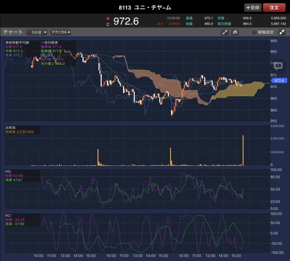Viewport: 290px width, 261px height.
Task: Click the tallest volume bar at far right
Action: tap(243, 150)
